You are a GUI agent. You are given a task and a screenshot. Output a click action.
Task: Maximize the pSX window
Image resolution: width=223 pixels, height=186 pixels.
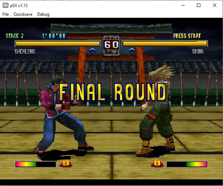tap(199, 6)
